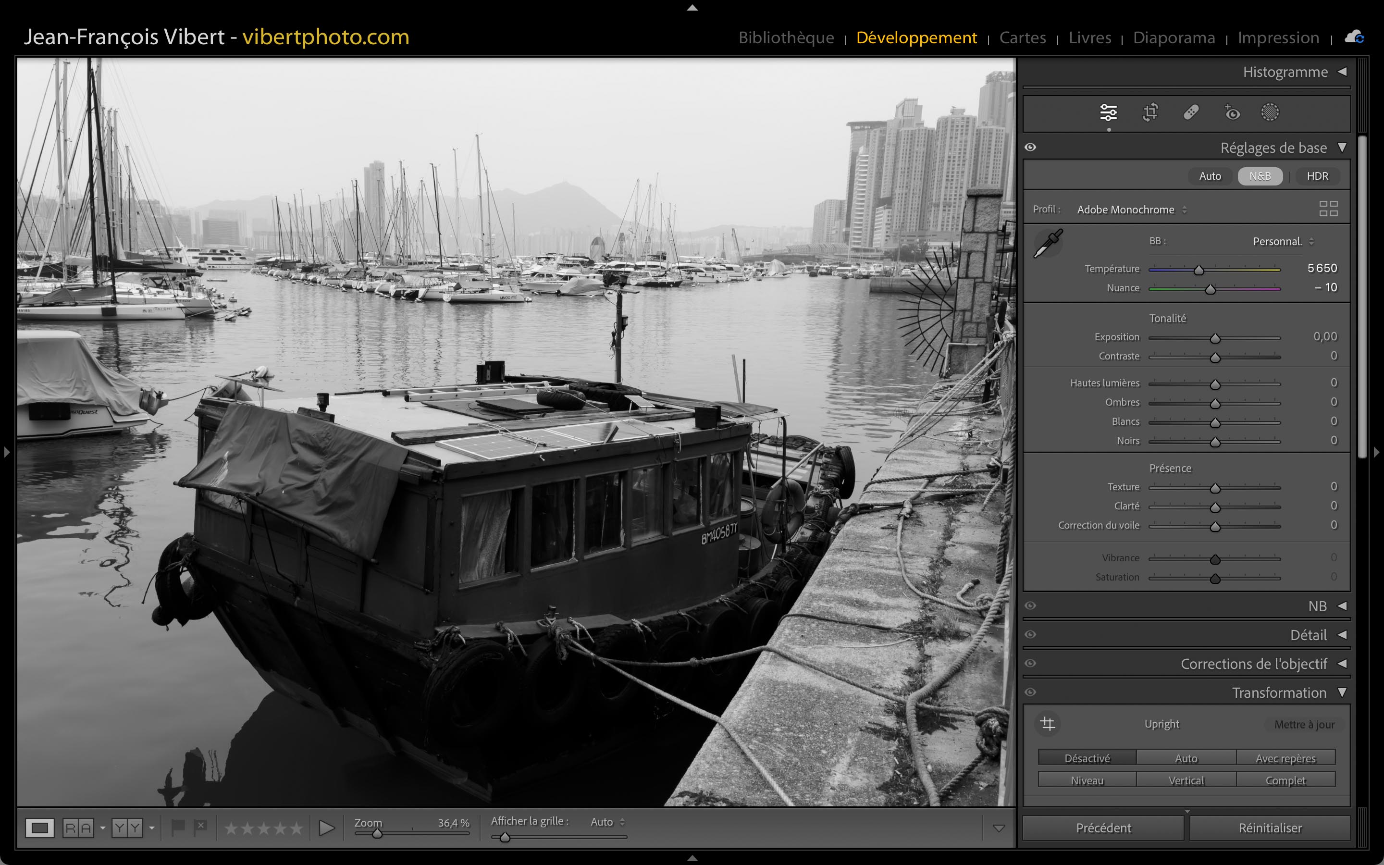Open the Afficher la grille Auto dropdown
Image resolution: width=1384 pixels, height=865 pixels.
pyautogui.click(x=607, y=822)
